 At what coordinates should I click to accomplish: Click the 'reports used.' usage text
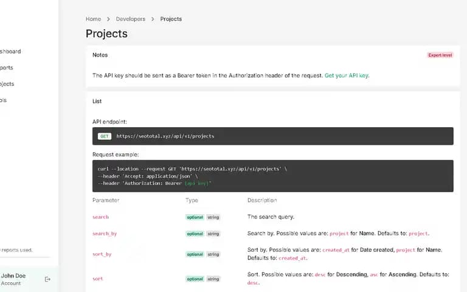pos(16,250)
